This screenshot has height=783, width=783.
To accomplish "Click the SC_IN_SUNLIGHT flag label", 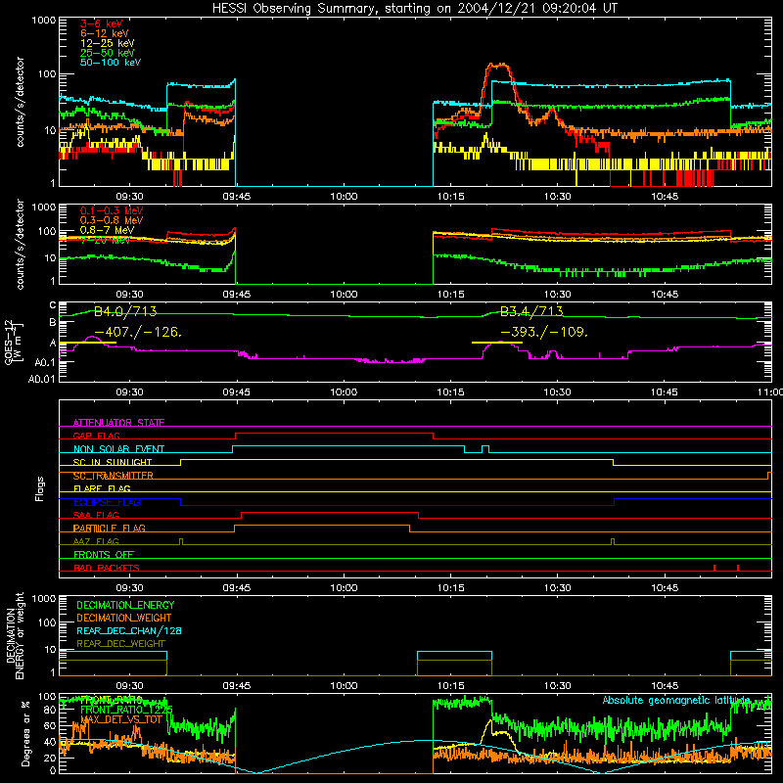I will [x=113, y=462].
